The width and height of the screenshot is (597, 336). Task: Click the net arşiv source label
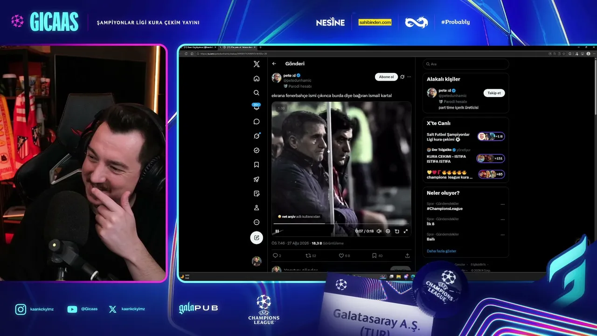tap(299, 217)
